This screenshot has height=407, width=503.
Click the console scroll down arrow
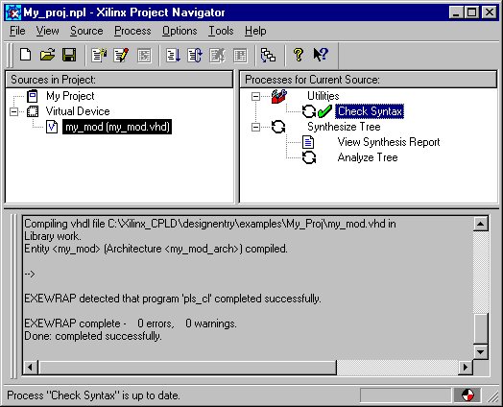(480, 352)
